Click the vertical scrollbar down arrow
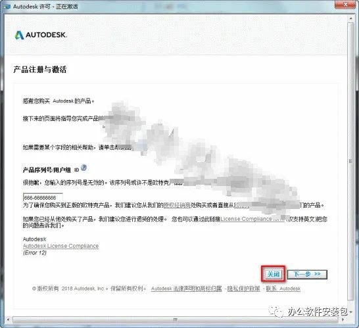The image size is (359, 328). pos(350,312)
